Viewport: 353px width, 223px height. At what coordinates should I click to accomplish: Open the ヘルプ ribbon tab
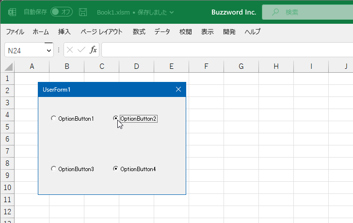252,32
